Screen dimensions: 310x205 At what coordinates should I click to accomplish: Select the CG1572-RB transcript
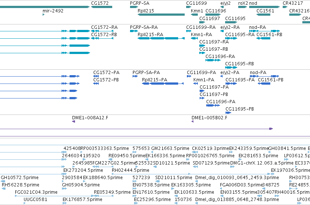[102, 38]
